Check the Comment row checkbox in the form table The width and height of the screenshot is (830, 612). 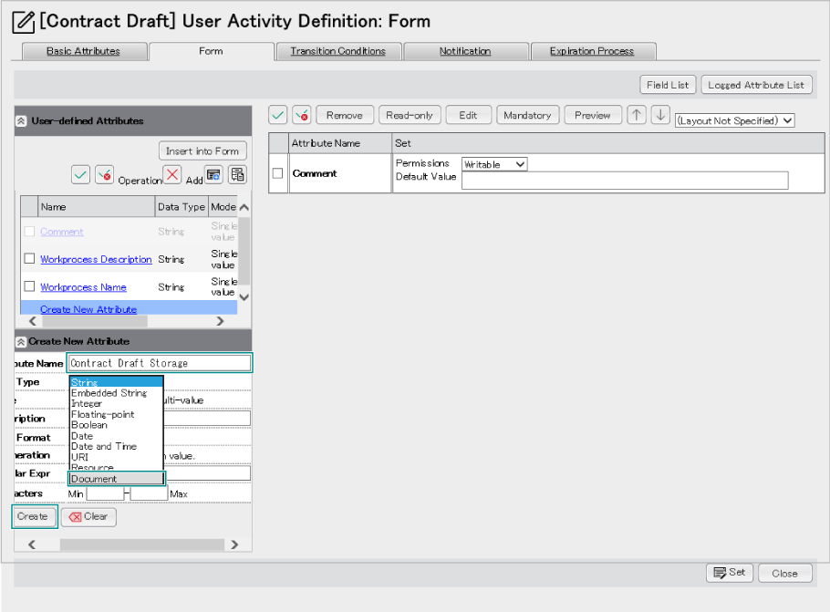tap(277, 173)
